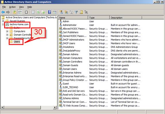This screenshot has height=114, width=165.
Task: Create new organizational unit toolbar icon
Action: pyautogui.click(x=71, y=12)
